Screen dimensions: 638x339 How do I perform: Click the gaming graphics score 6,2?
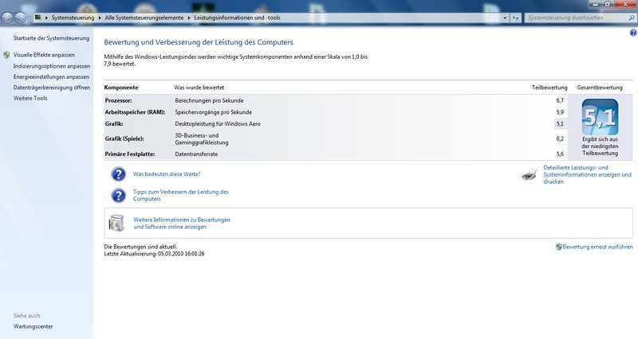pyautogui.click(x=560, y=138)
